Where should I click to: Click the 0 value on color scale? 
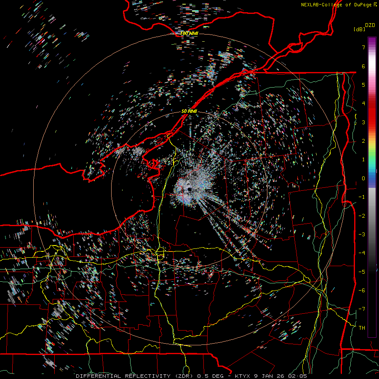pos(363,179)
